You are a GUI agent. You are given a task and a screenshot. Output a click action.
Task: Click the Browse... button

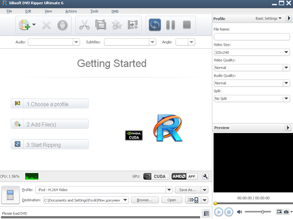click(x=145, y=200)
